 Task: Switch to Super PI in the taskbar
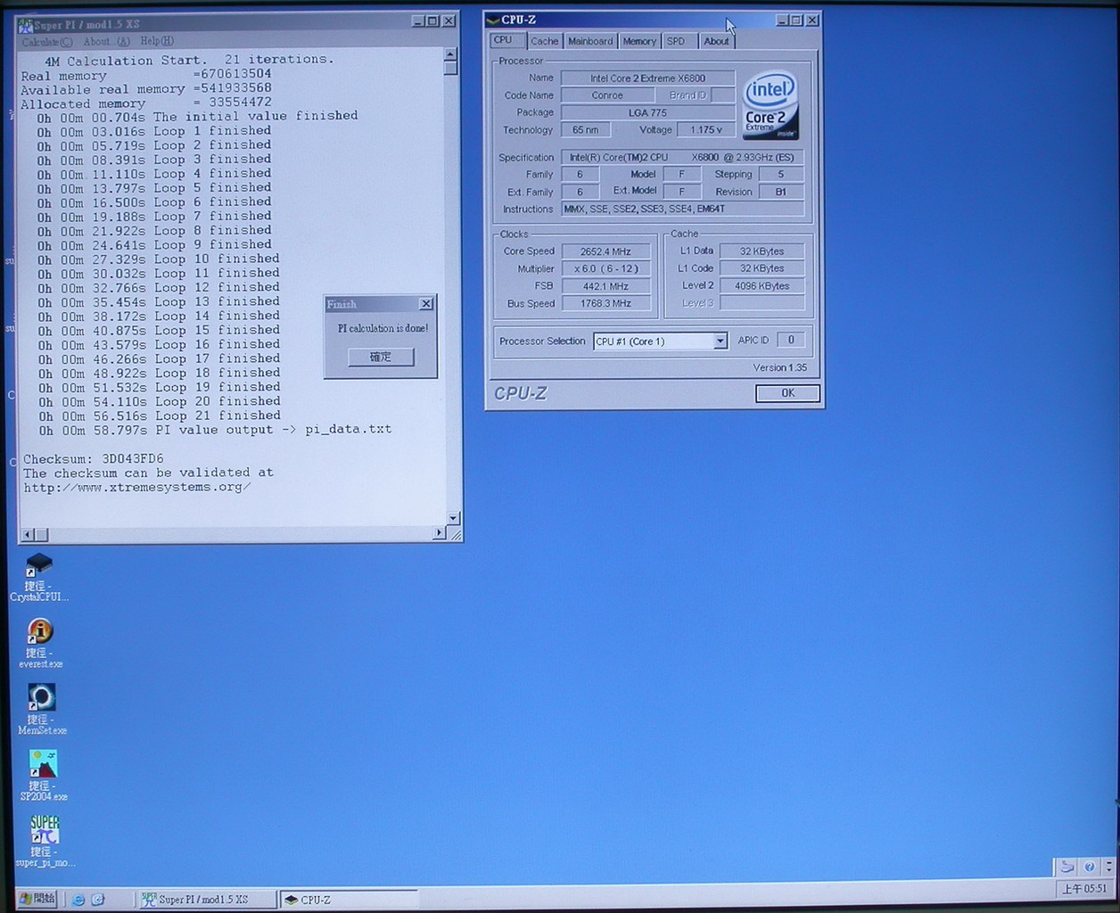(x=207, y=900)
